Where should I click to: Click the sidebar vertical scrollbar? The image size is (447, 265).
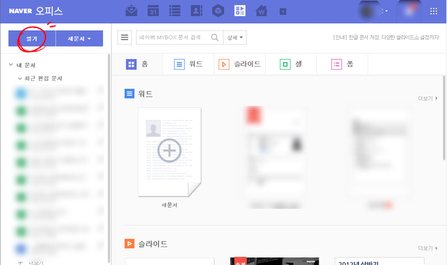(x=109, y=158)
